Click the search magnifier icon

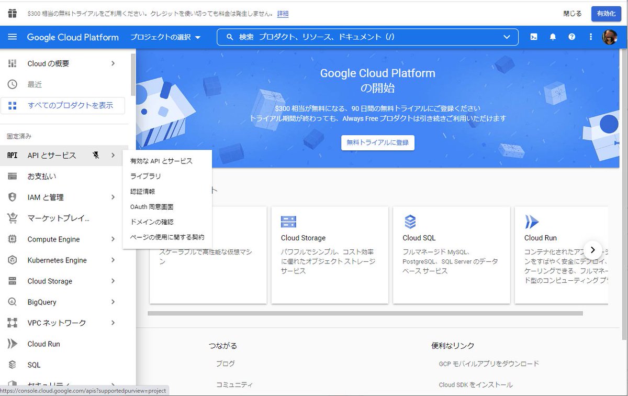[x=229, y=37]
